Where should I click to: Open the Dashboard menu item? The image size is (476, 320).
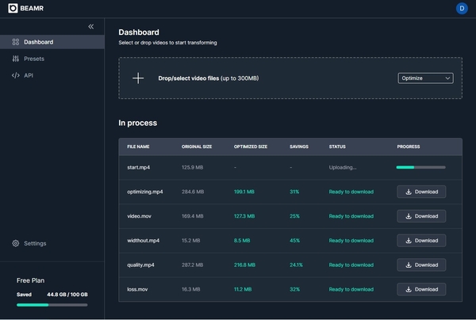pos(38,42)
